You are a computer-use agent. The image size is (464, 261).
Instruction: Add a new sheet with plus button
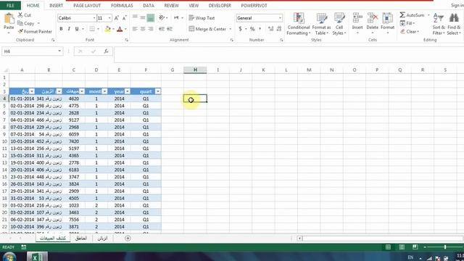pos(128,239)
